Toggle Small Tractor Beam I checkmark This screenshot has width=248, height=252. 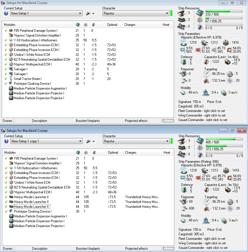coord(6,79)
